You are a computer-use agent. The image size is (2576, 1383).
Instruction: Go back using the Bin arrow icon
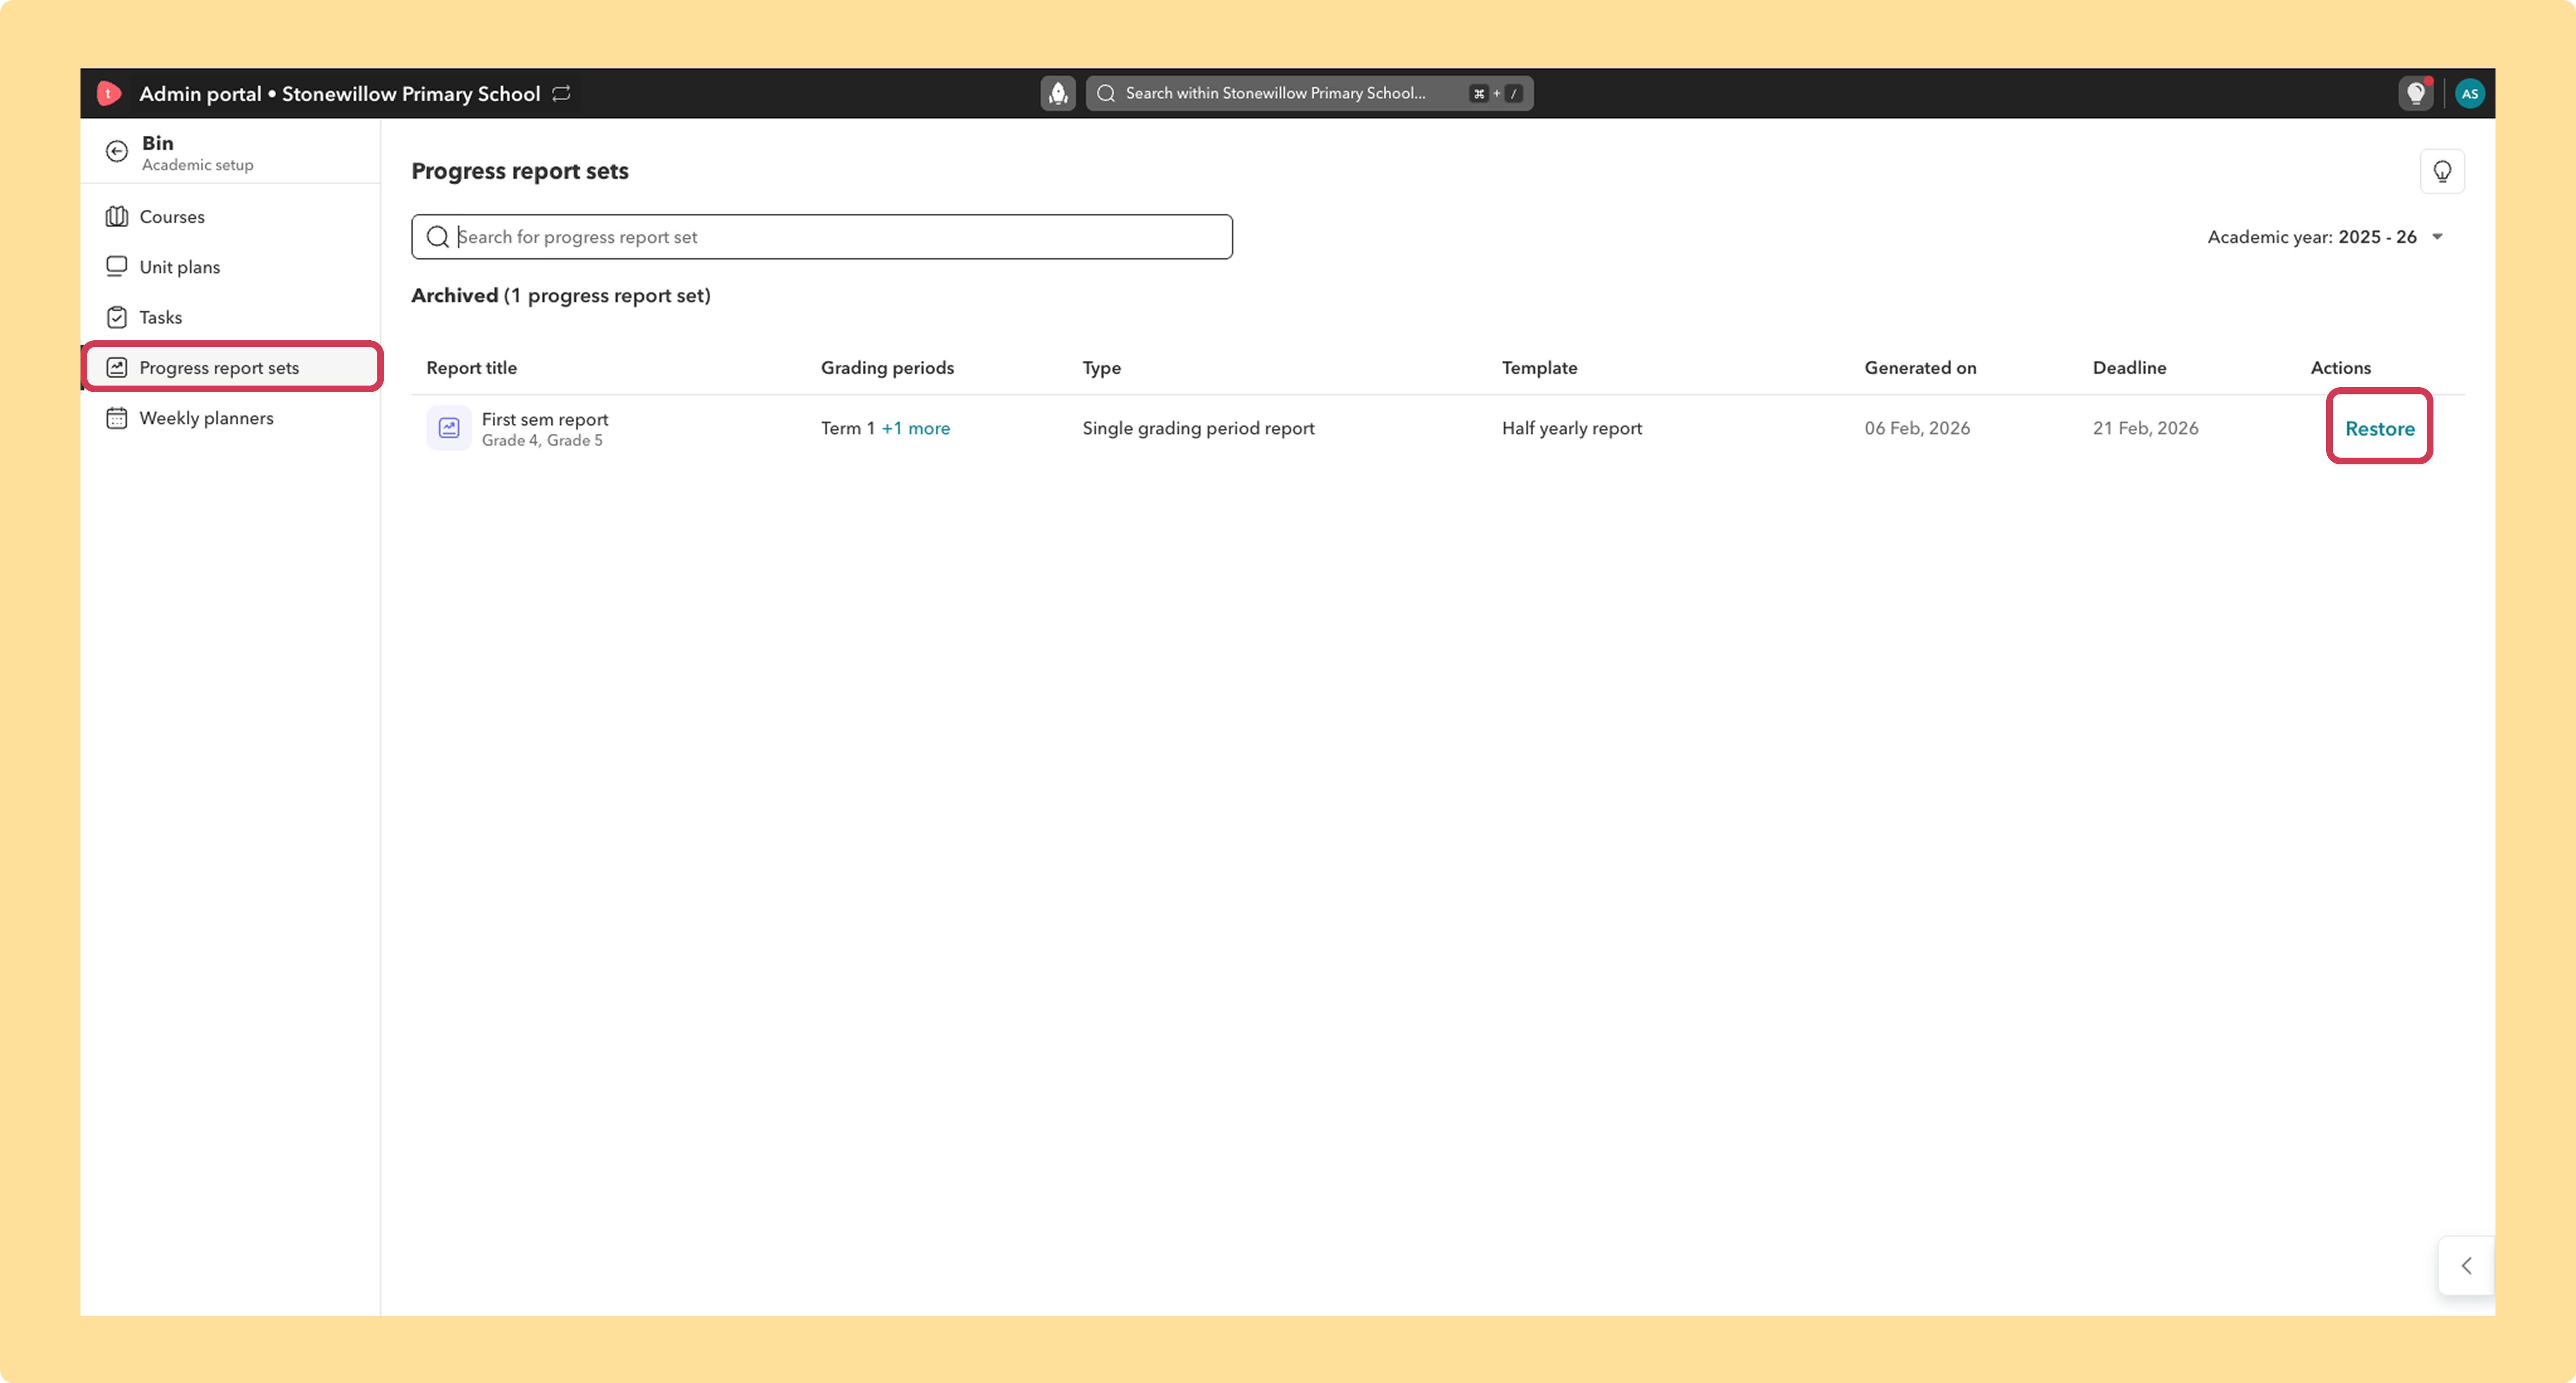pyautogui.click(x=117, y=151)
